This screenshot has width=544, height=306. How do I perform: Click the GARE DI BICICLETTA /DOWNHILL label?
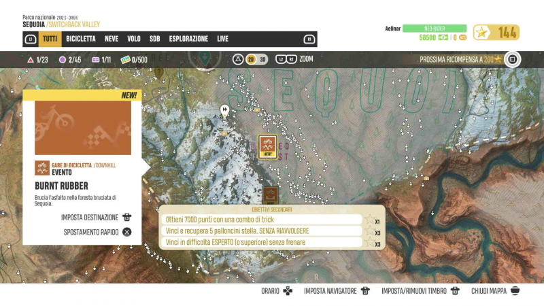[x=84, y=165]
